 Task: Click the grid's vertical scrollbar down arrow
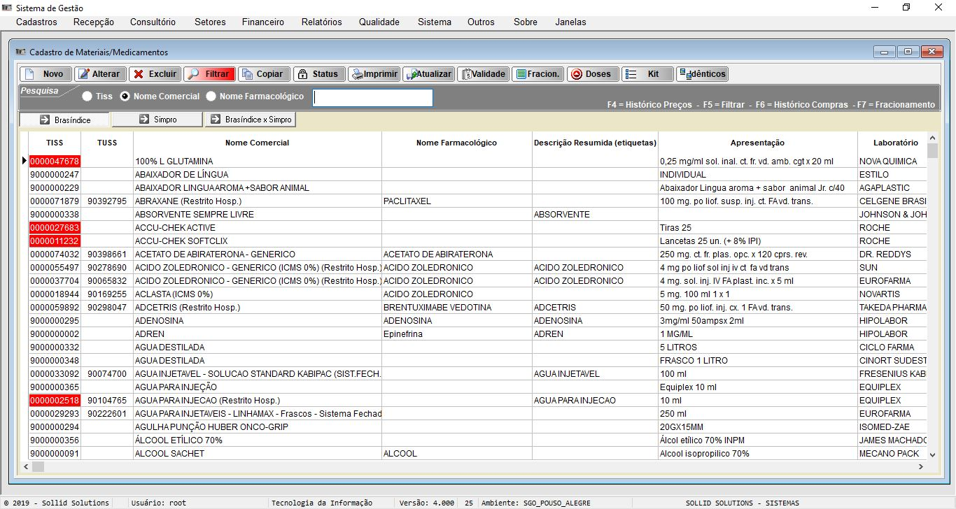pos(932,454)
